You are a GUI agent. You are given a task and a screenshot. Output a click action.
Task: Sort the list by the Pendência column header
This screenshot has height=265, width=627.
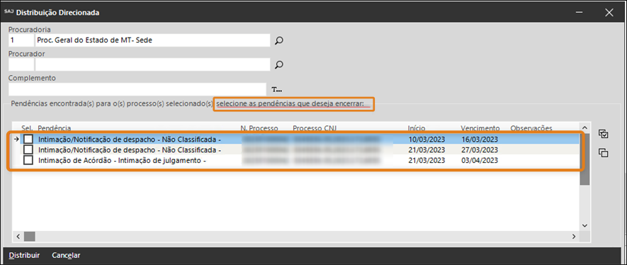(x=55, y=128)
